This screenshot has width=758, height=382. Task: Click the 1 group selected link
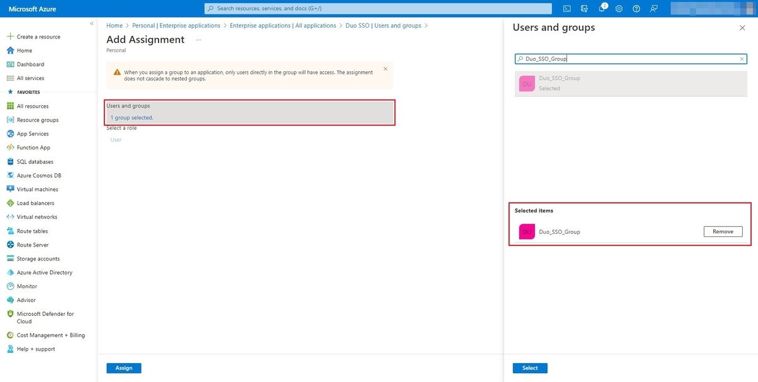131,118
